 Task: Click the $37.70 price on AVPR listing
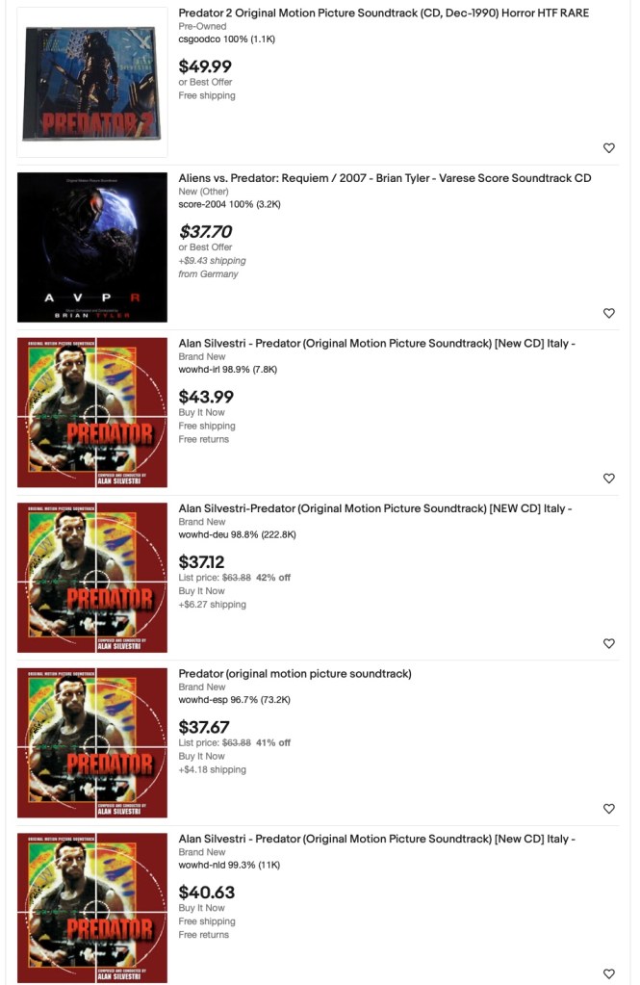coord(205,231)
